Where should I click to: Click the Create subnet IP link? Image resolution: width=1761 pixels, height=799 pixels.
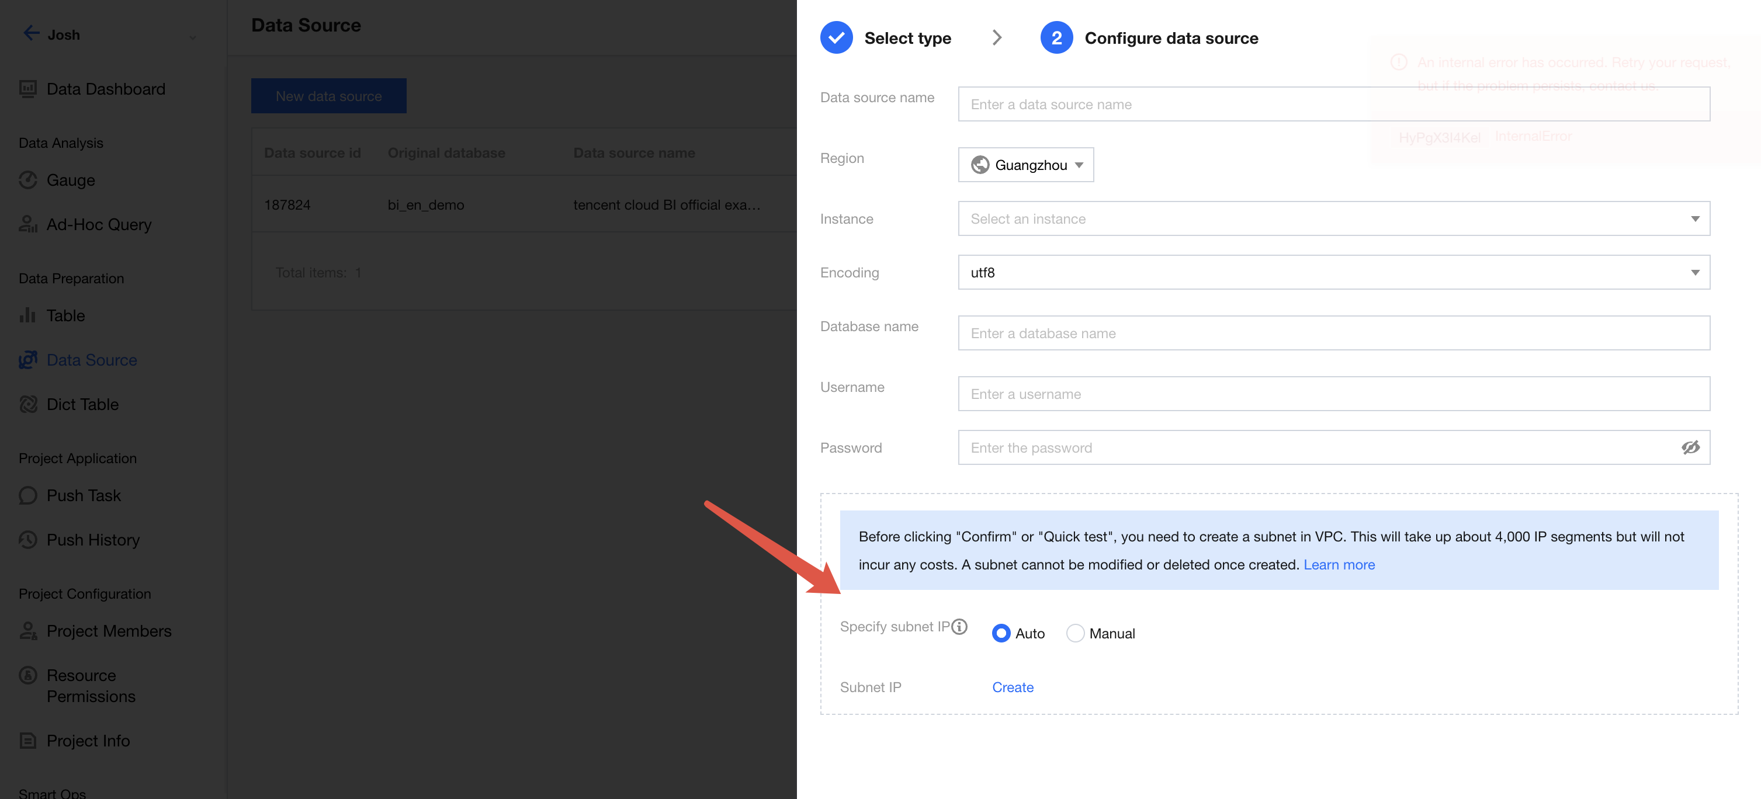(x=1013, y=687)
